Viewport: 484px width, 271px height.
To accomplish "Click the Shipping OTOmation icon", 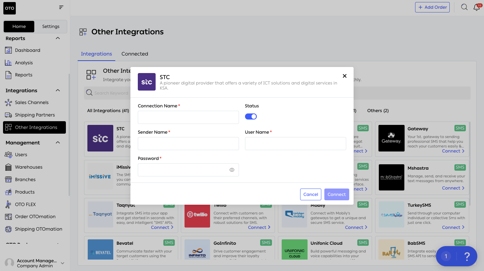I will coord(9,229).
